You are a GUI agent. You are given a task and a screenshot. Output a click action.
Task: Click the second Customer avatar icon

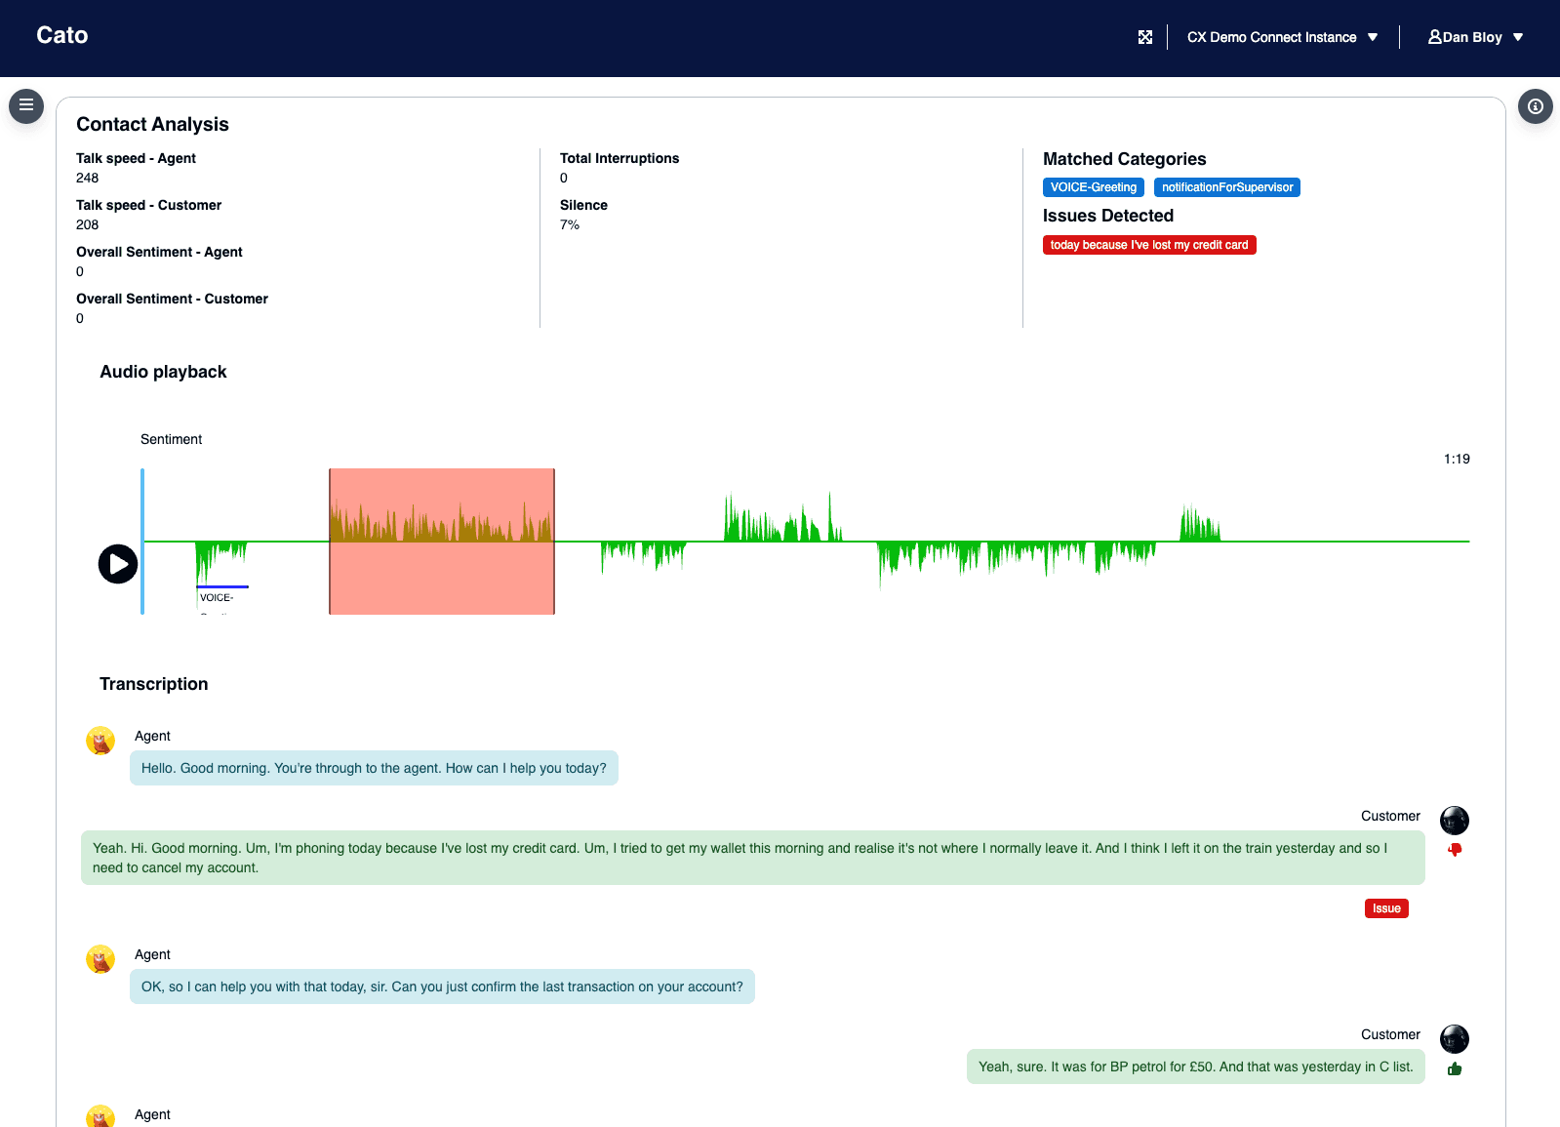(1455, 1038)
